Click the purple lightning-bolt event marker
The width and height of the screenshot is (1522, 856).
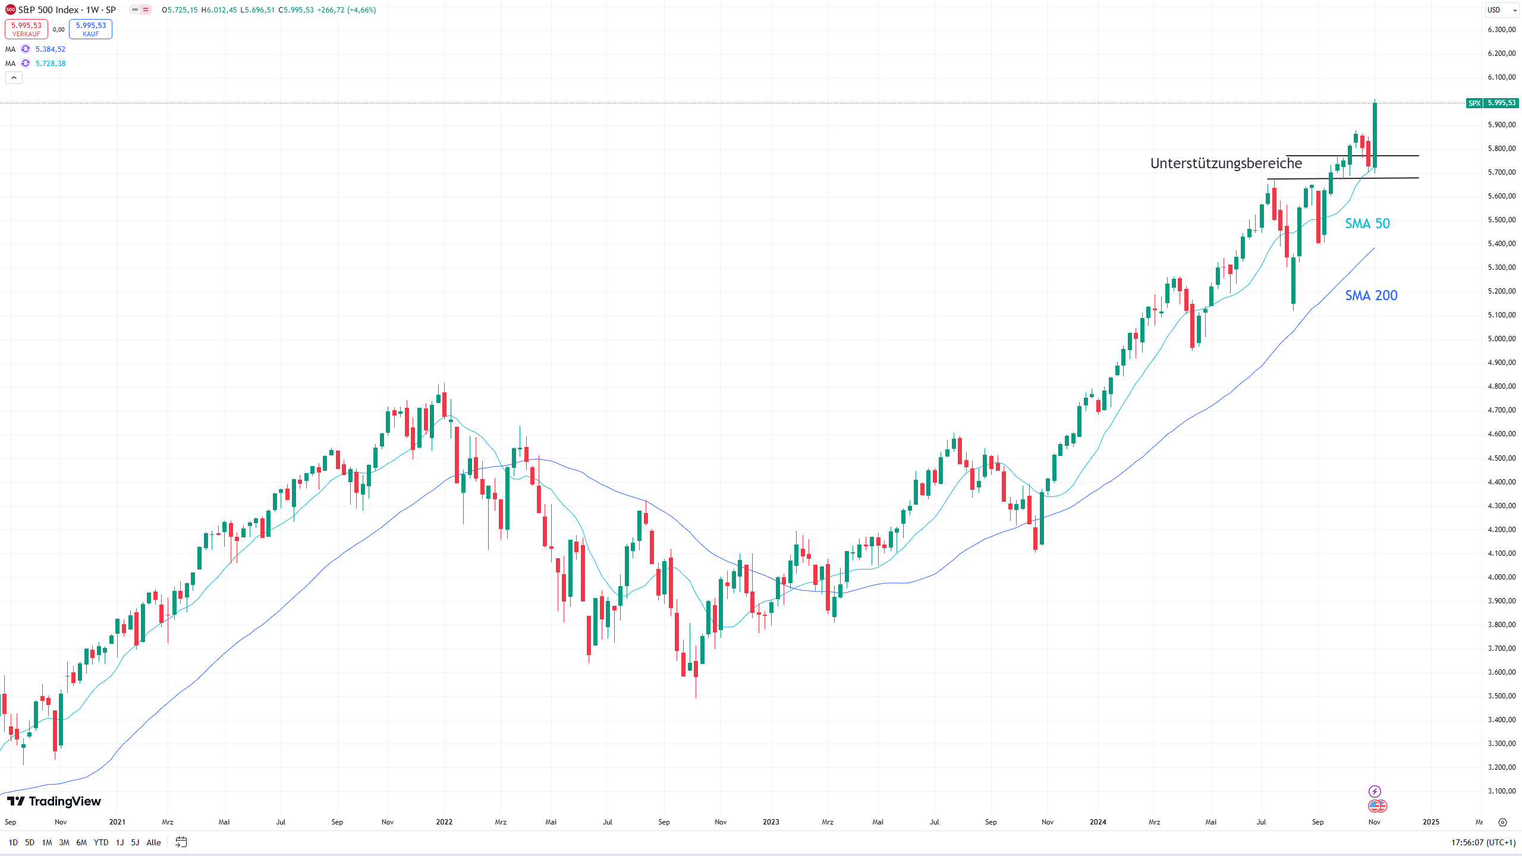(x=1375, y=791)
